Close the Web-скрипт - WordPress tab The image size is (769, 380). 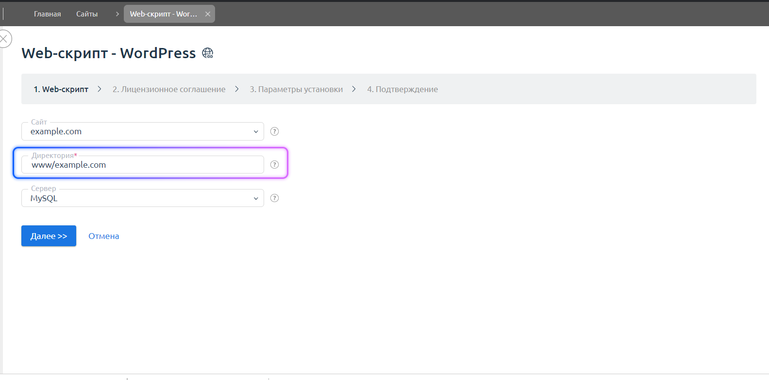208,14
